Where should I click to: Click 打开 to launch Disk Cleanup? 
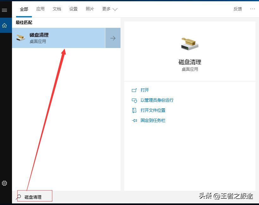pyautogui.click(x=145, y=90)
